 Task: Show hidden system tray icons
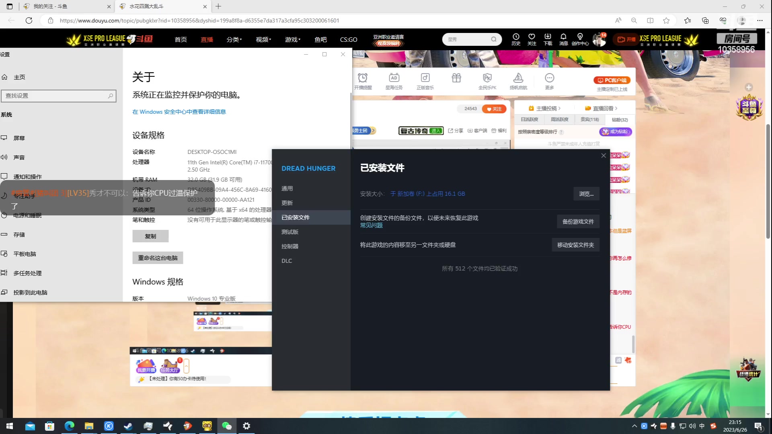(x=634, y=426)
